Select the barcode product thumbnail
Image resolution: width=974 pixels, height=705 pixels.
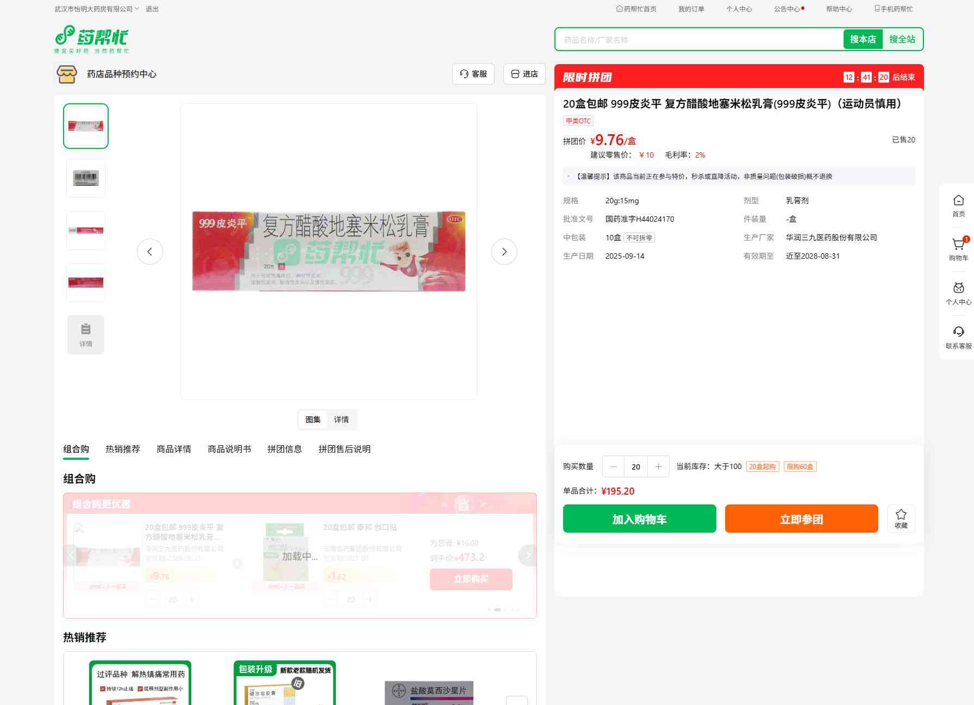click(86, 178)
